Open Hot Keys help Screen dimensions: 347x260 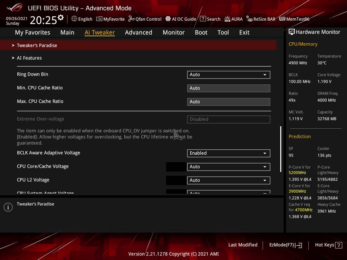click(x=328, y=245)
